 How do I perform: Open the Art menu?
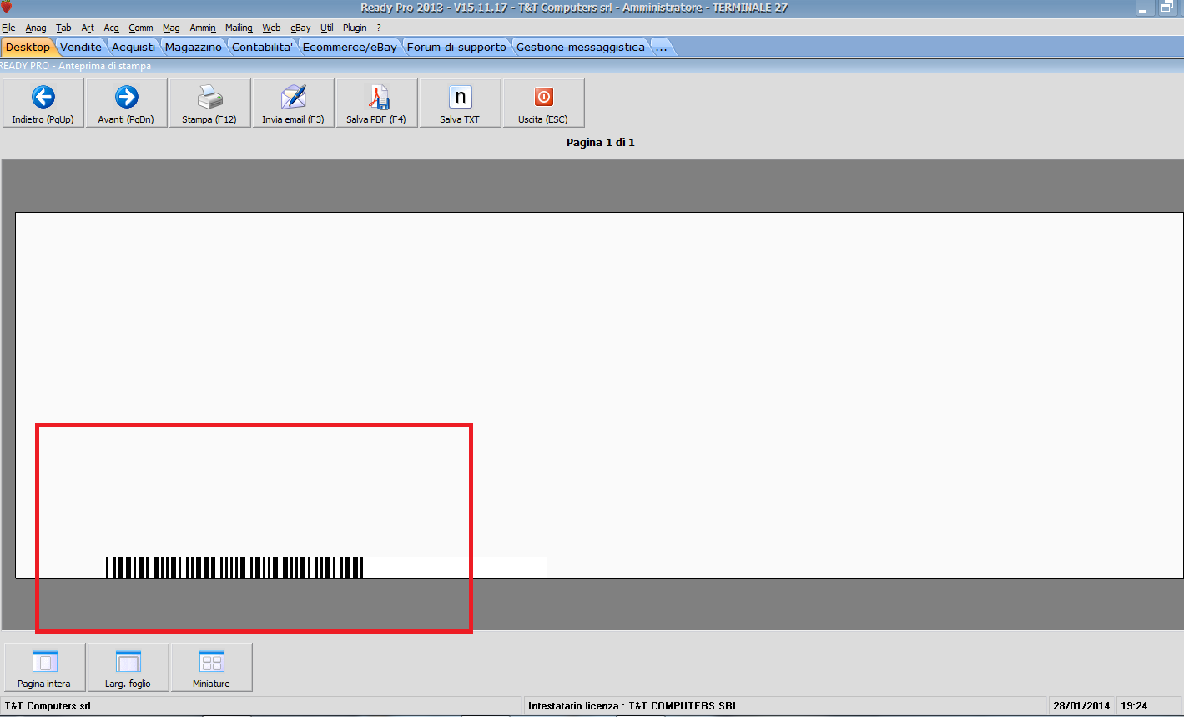pos(88,28)
